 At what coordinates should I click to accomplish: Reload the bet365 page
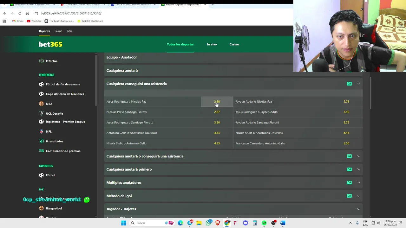(20, 13)
